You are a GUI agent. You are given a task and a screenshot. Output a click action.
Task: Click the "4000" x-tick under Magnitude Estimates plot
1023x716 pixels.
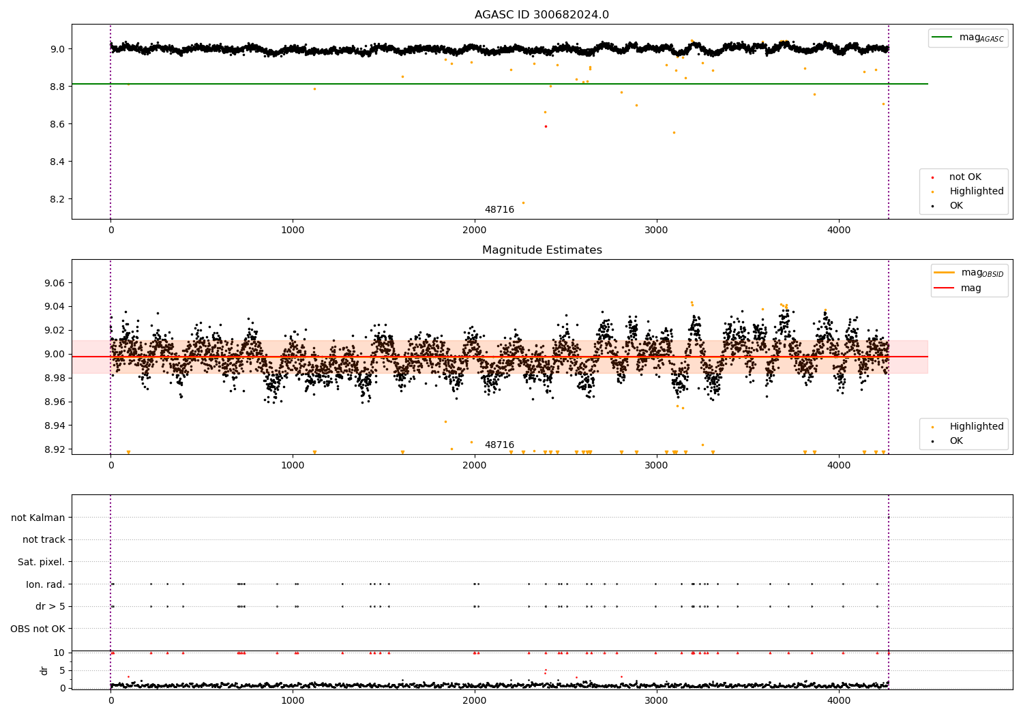click(x=839, y=466)
